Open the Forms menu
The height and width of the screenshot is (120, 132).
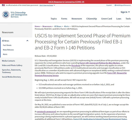pos(64,19)
